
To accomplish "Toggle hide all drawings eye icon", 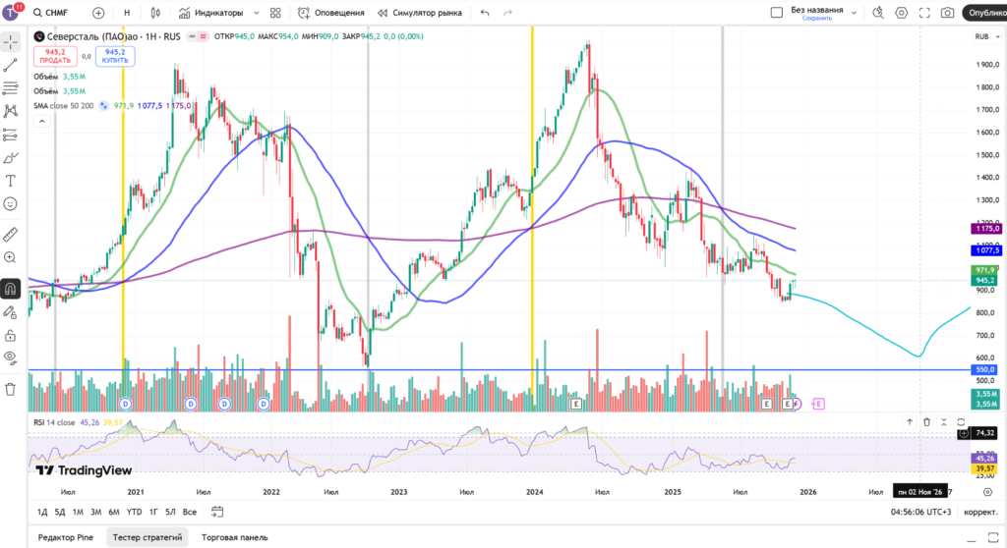I will (x=10, y=358).
